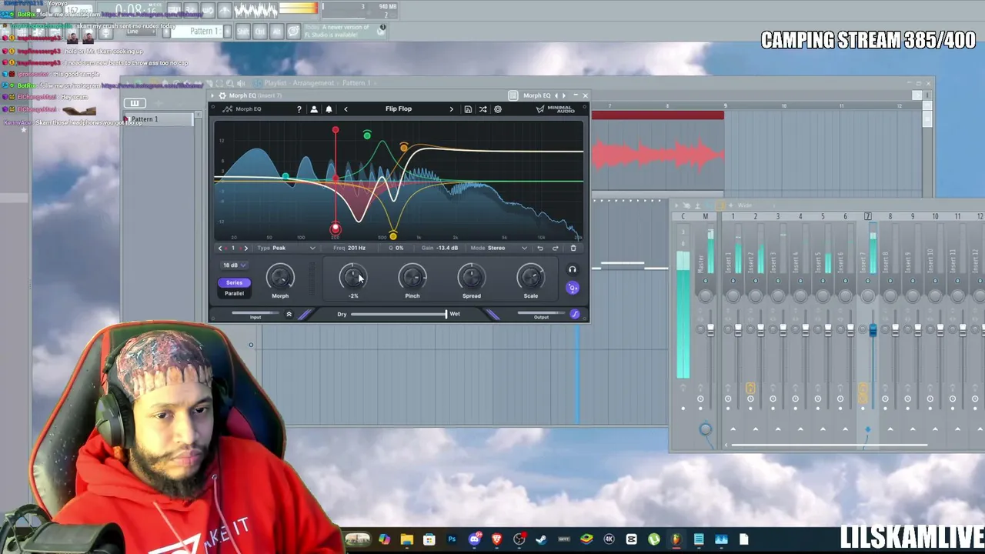Toggle the detached plugin window button
985x554 pixels.
513,95
